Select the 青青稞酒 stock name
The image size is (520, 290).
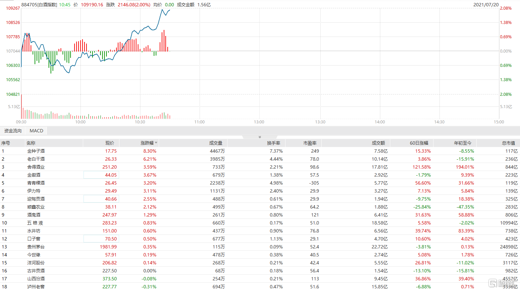point(36,183)
